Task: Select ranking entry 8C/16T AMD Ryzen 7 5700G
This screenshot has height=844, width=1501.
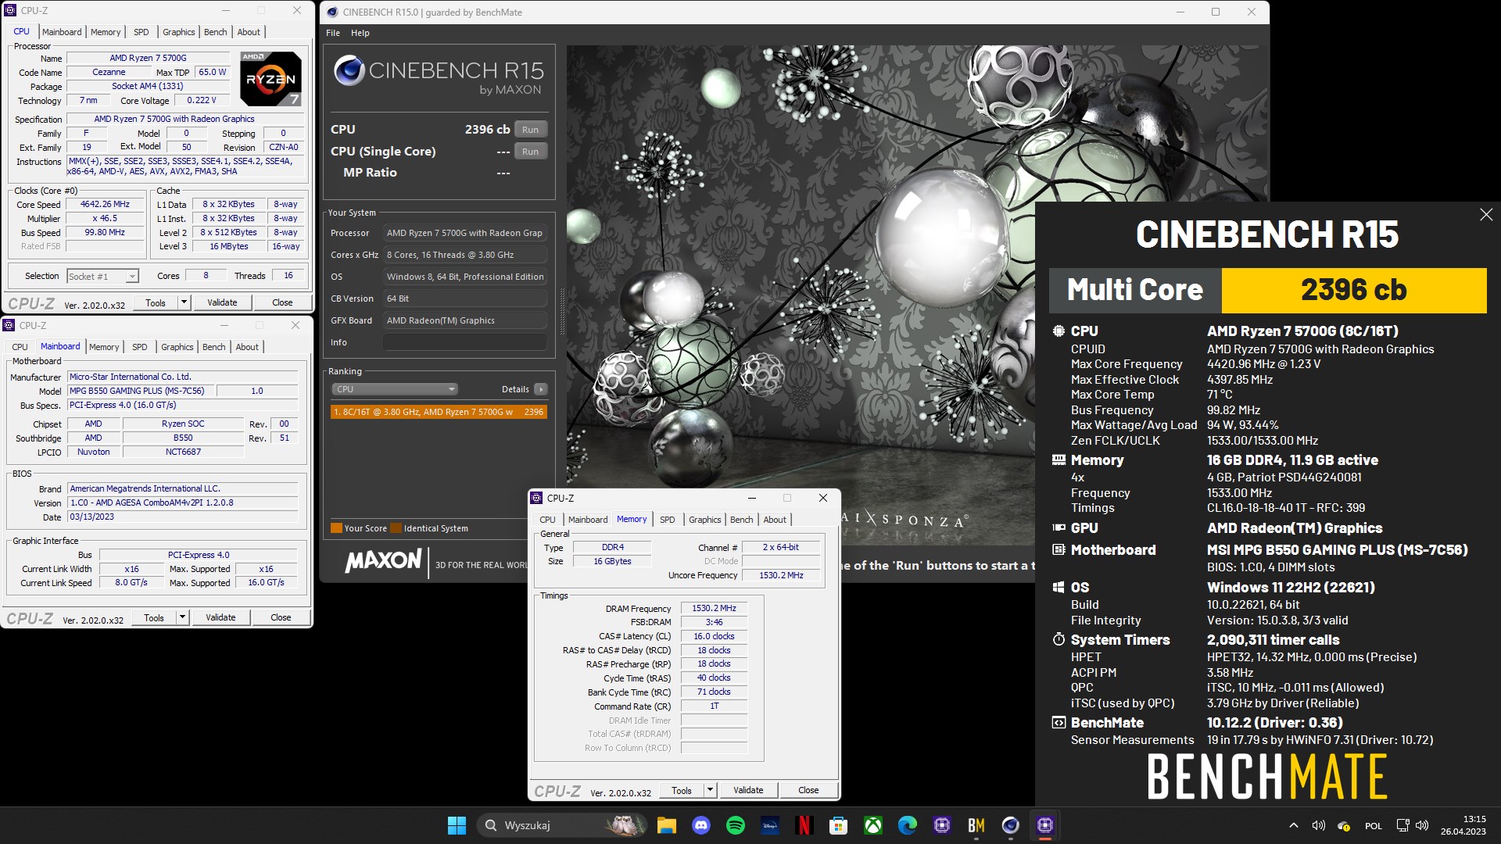Action: tap(439, 412)
